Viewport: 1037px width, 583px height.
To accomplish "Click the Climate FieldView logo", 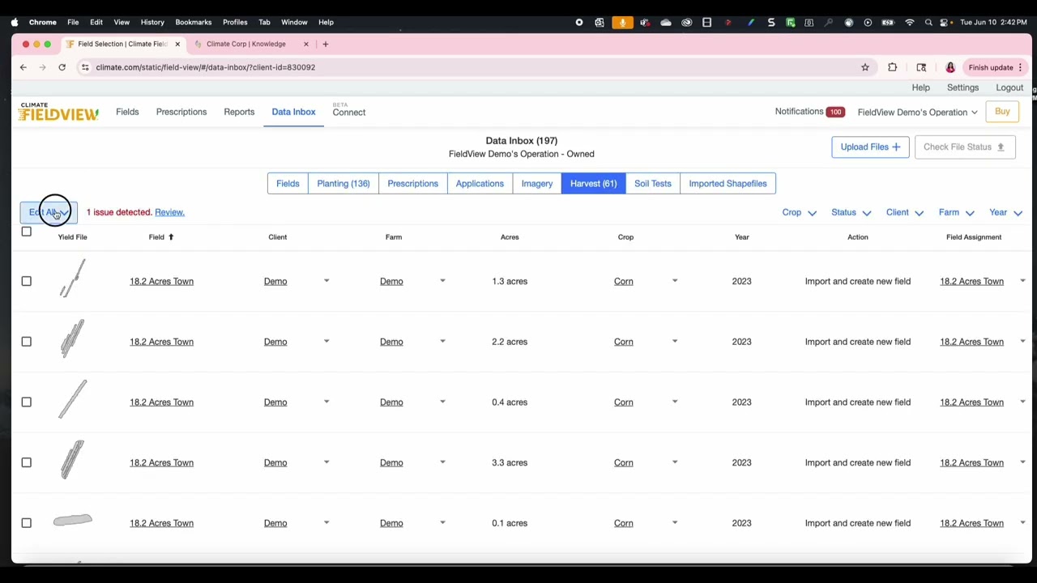I will 58,112.
